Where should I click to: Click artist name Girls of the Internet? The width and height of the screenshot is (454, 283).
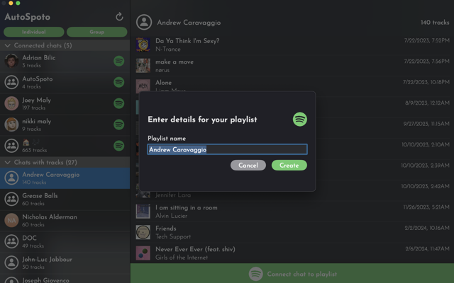[x=182, y=258]
